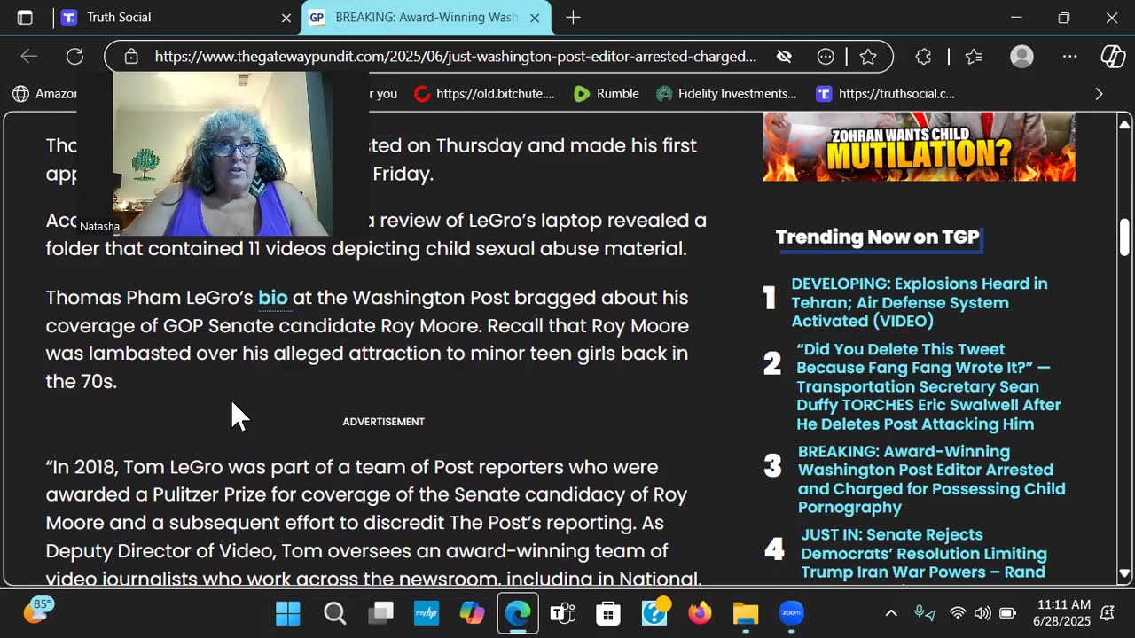Go back to the previous page
The image size is (1135, 638).
click(29, 57)
